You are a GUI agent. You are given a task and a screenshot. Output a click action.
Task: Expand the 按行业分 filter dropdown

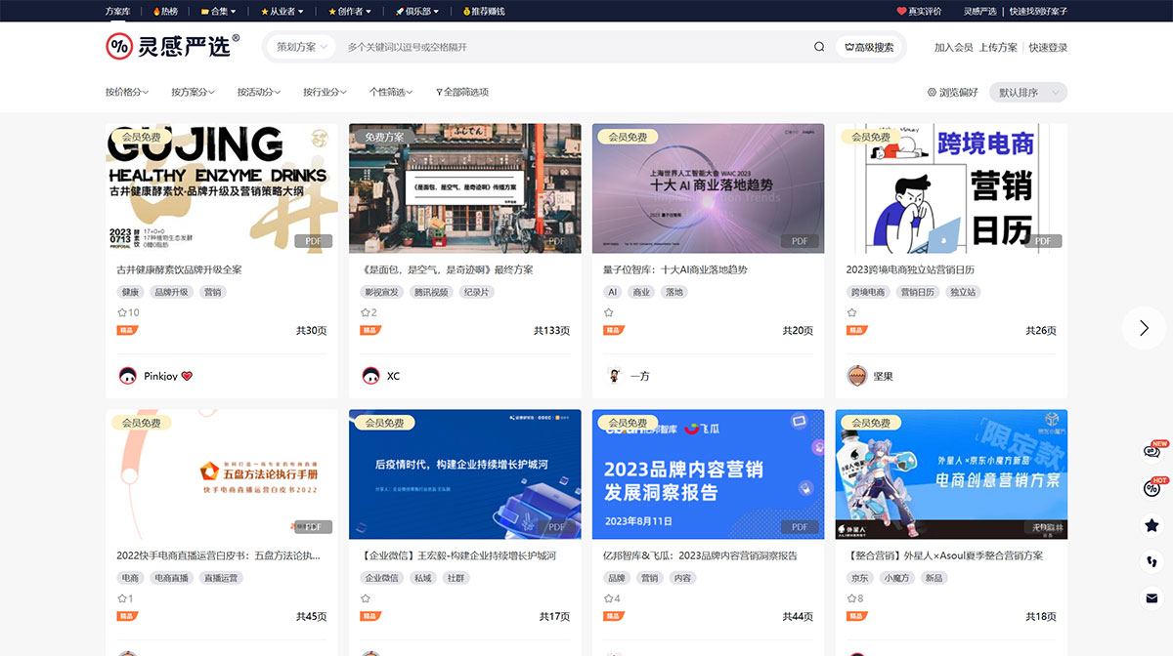pyautogui.click(x=324, y=91)
